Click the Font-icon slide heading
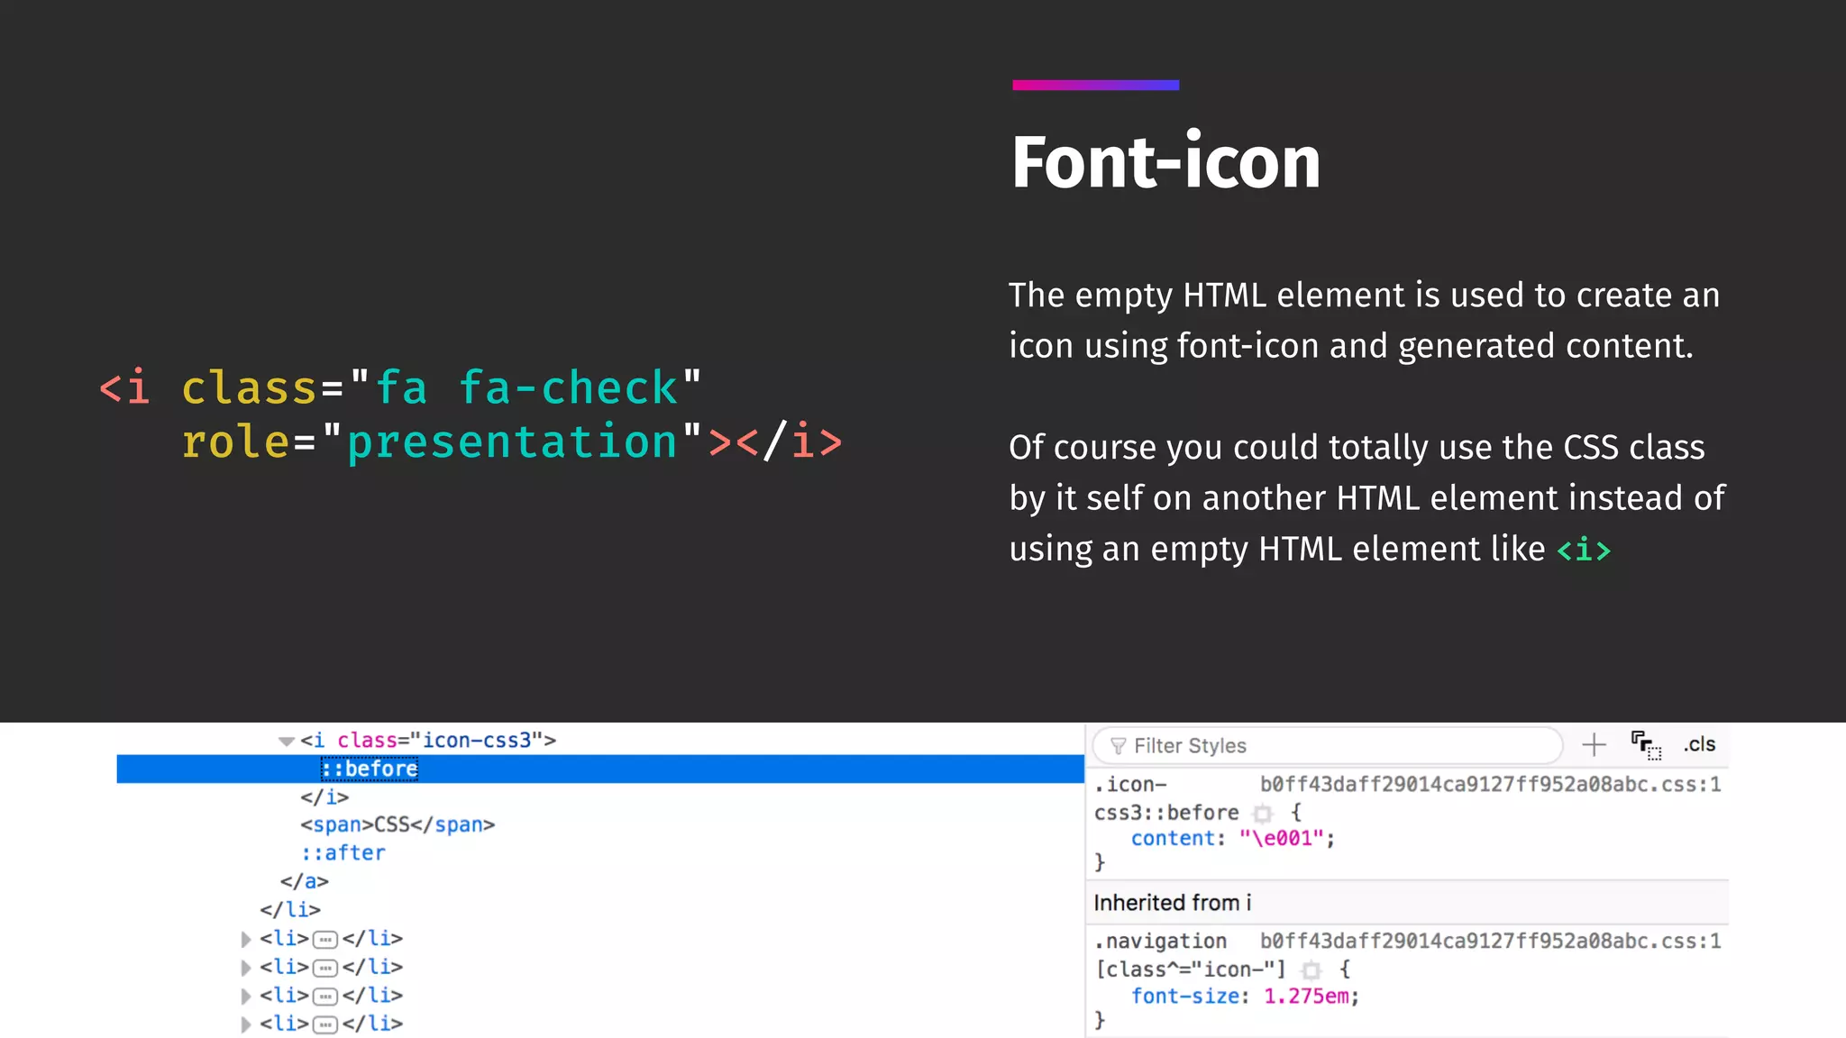Screen dimensions: 1846x1038 pyautogui.click(x=1165, y=162)
